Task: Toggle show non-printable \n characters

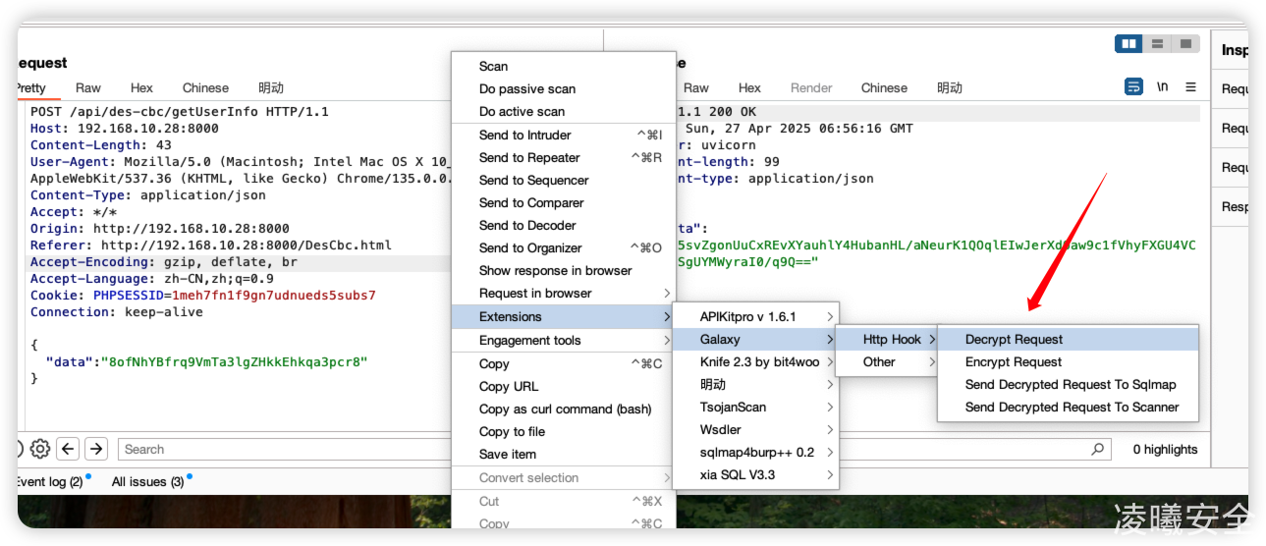Action: [x=1162, y=87]
